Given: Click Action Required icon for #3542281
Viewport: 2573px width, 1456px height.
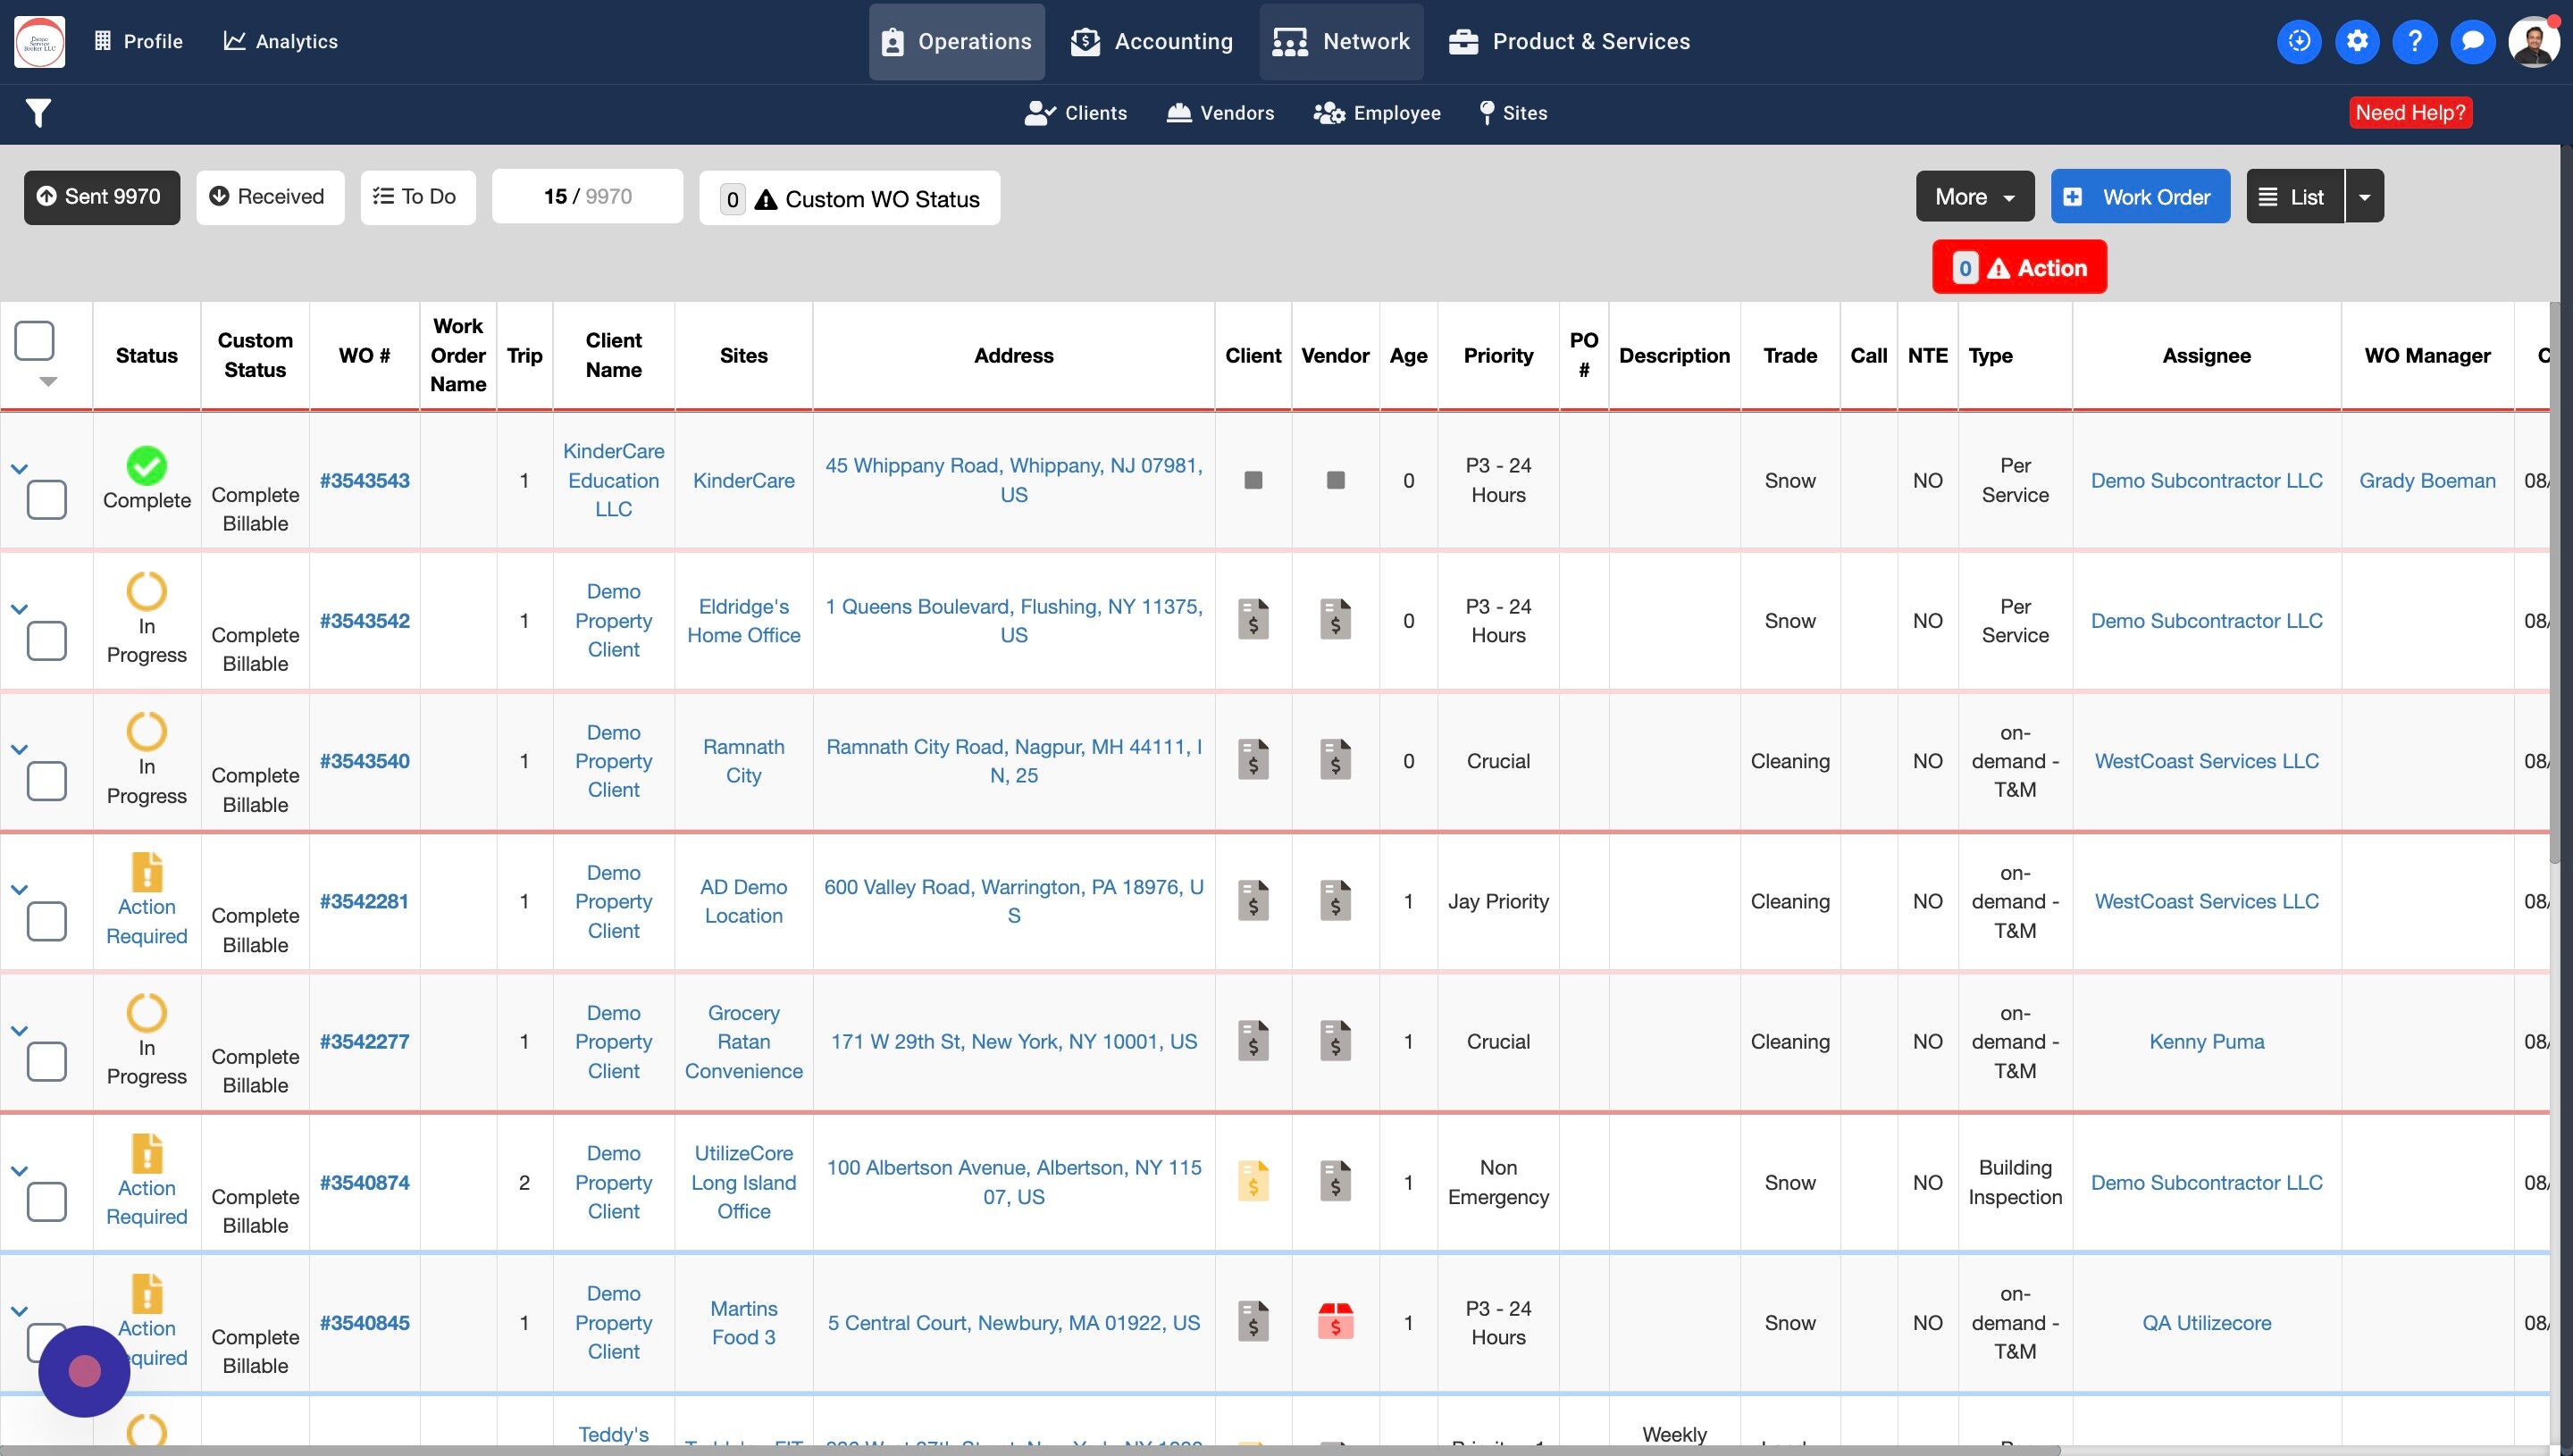Looking at the screenshot, I should coord(146,871).
